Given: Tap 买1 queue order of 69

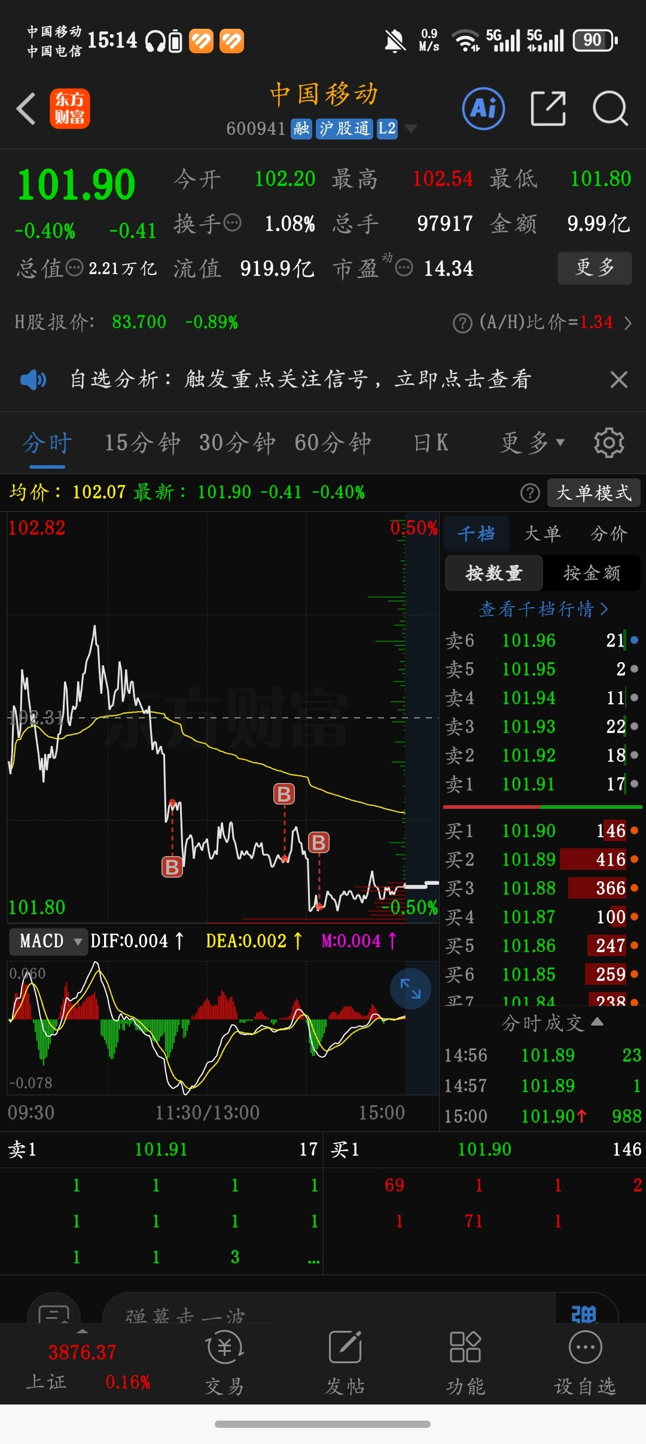Looking at the screenshot, I should pyautogui.click(x=394, y=1185).
